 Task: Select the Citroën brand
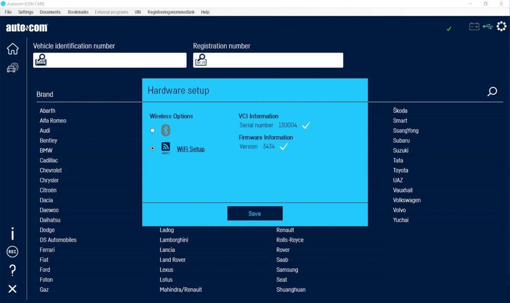[48, 190]
